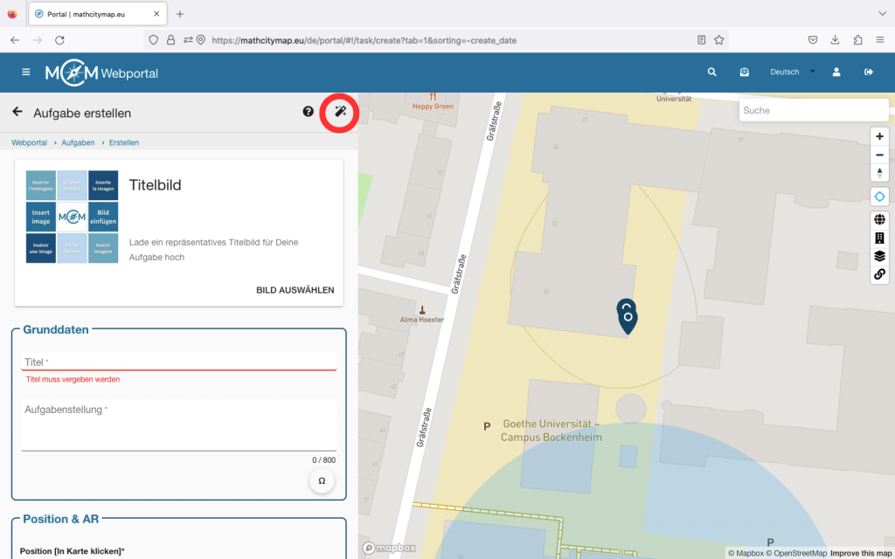Toggle the map layers stack button
This screenshot has width=895, height=559.
[879, 256]
